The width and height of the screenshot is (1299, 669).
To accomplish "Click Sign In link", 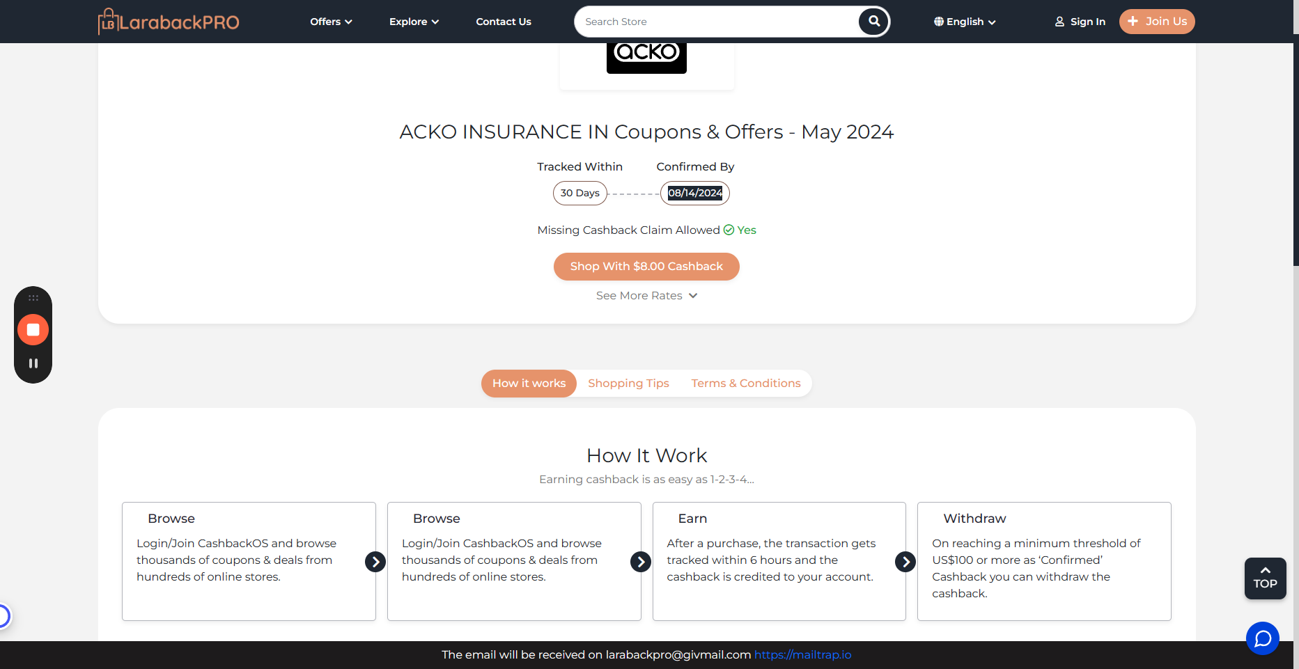I will coord(1080,22).
